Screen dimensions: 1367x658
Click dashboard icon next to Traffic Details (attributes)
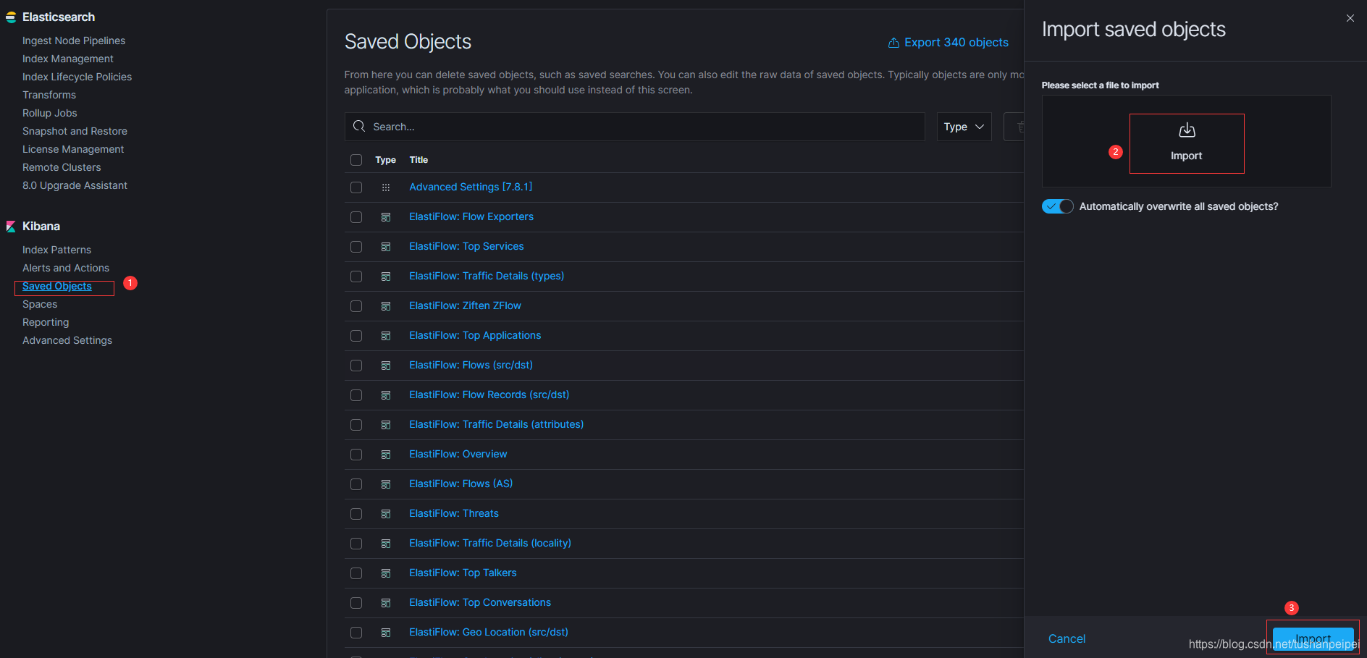click(386, 425)
